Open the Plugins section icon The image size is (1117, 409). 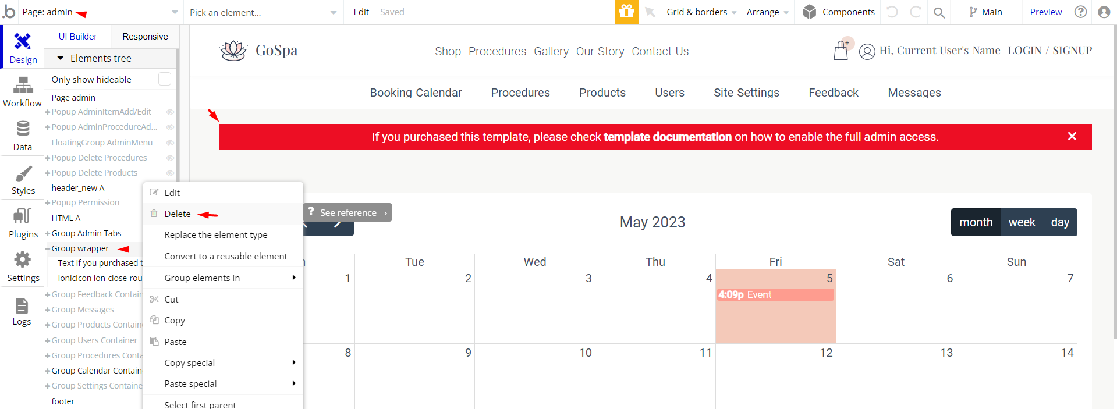point(23,216)
